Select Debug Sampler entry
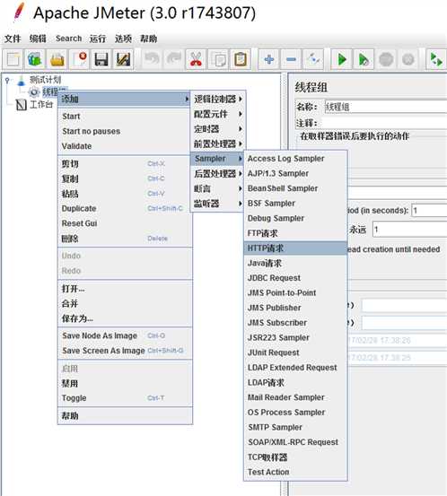This screenshot has height=496, width=447. tap(295, 218)
